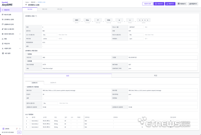This screenshot has height=135, width=201.
Task: Click the test_meta_3 physical name cell
Action: pos(35,127)
